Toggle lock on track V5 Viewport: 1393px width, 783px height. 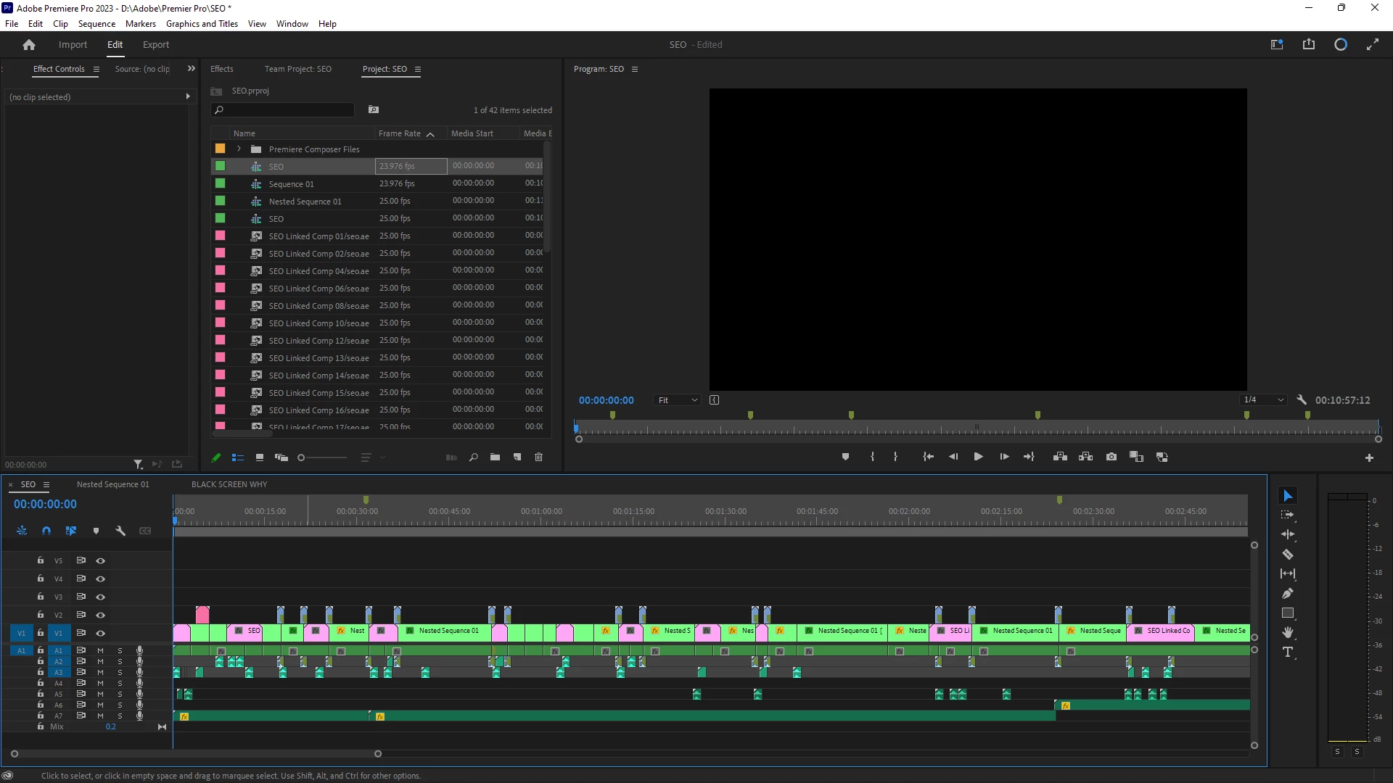tap(41, 560)
